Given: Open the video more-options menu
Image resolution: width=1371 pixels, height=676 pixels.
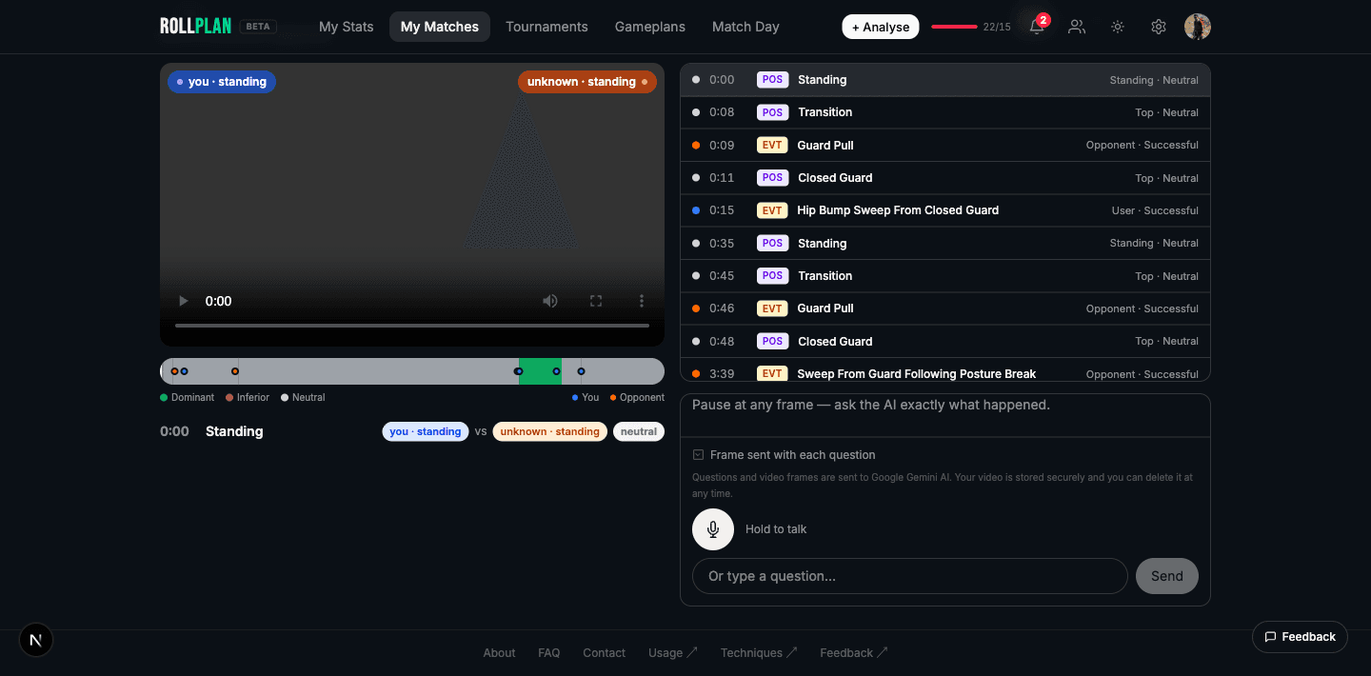Looking at the screenshot, I should tap(642, 301).
